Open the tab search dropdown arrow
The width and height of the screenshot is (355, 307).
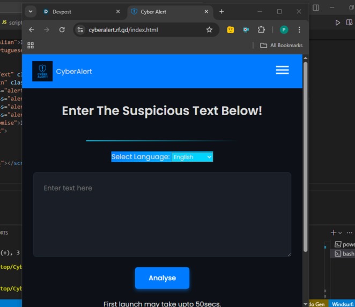pos(31,12)
